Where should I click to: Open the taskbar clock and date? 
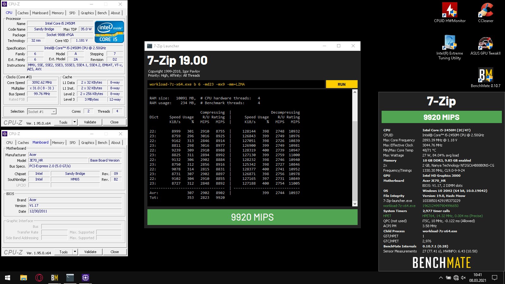(478, 278)
